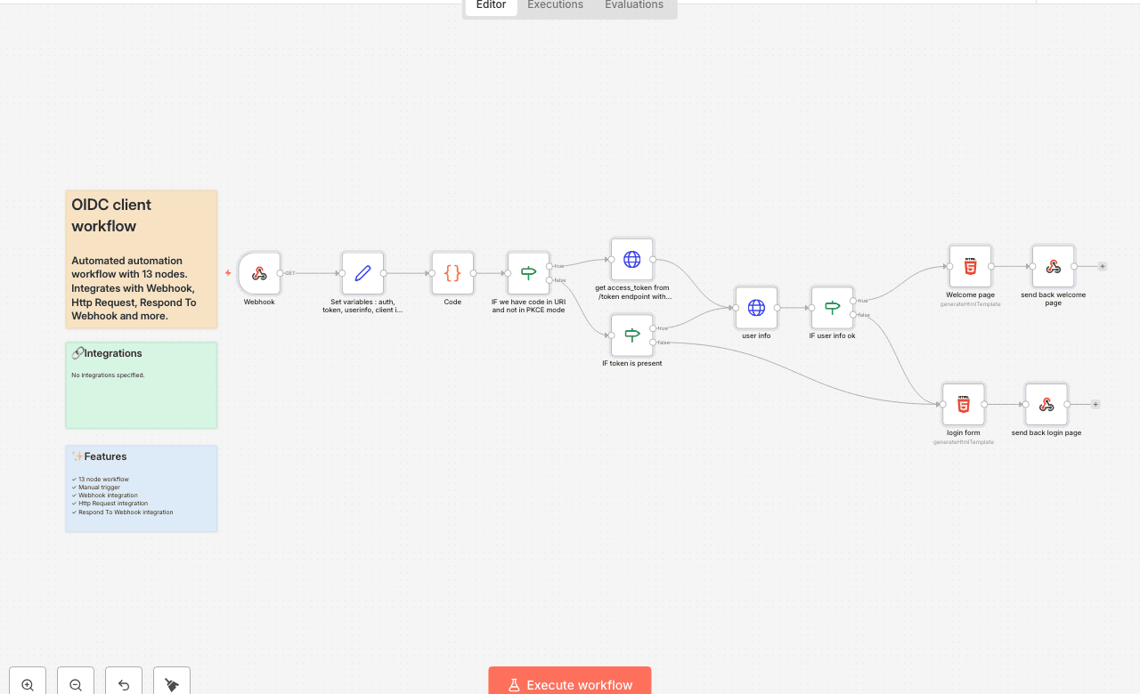The image size is (1140, 694).
Task: Click the Code node icon
Action: click(x=452, y=273)
